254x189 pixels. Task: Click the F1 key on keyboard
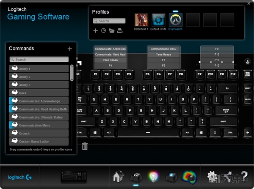pyautogui.click(x=95, y=74)
